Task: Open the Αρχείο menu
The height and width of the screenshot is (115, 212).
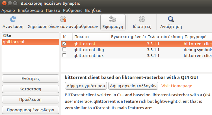Action: [8, 10]
